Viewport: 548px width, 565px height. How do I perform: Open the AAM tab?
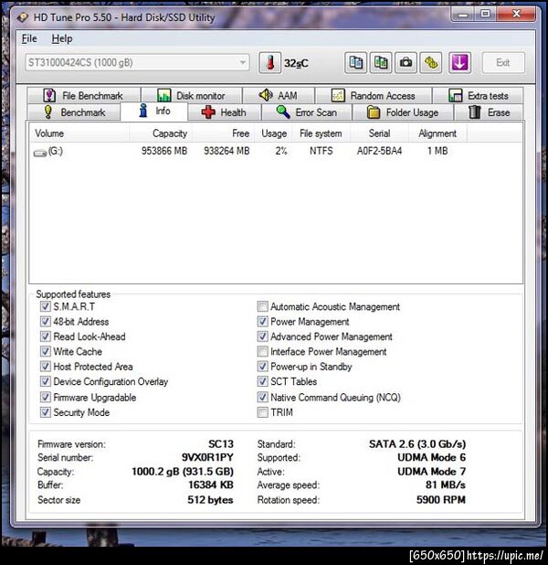tap(279, 95)
